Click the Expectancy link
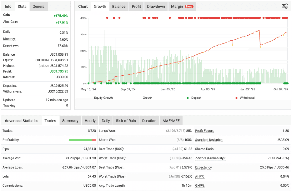The image size is (292, 191). [x=203, y=167]
